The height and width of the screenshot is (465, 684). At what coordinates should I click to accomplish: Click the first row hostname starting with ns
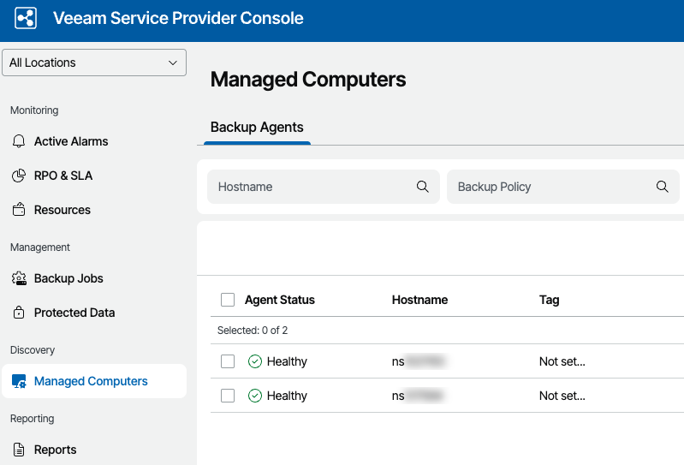[419, 361]
